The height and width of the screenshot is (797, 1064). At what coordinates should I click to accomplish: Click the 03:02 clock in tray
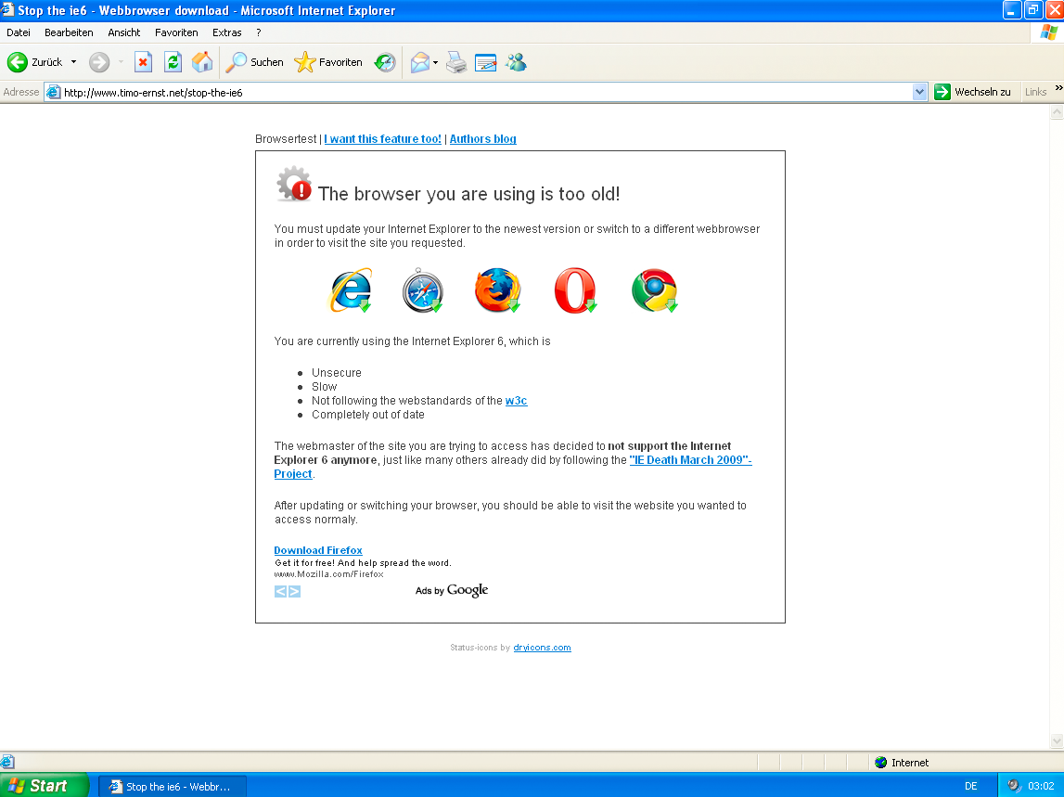coord(1041,786)
